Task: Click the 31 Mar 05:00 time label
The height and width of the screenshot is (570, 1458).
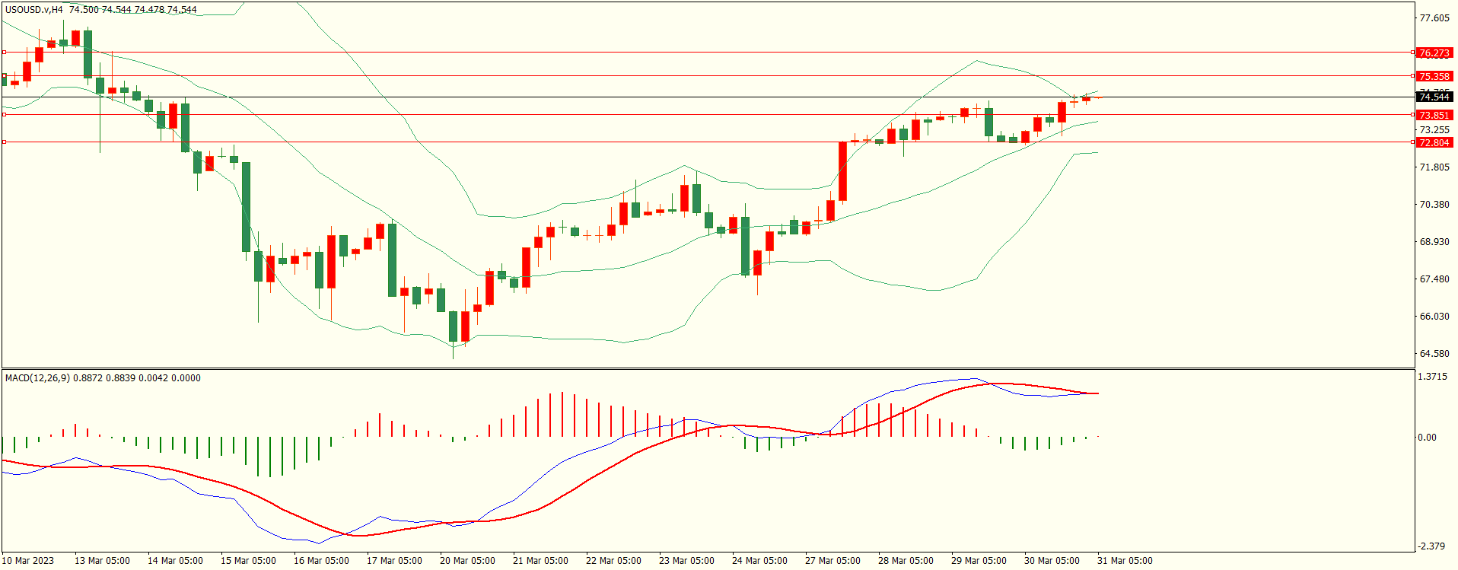Action: [1125, 561]
